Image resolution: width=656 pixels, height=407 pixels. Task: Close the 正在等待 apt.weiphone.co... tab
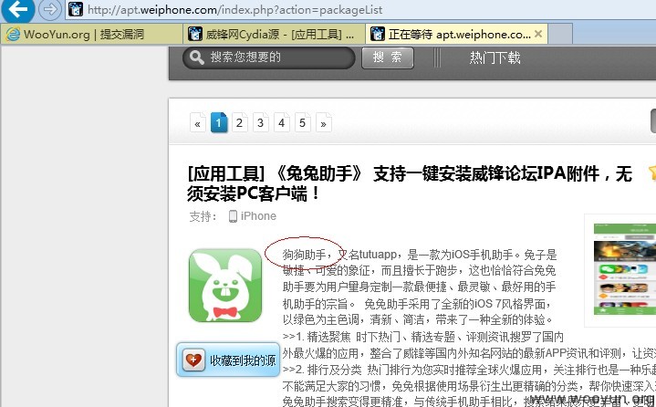tap(538, 34)
